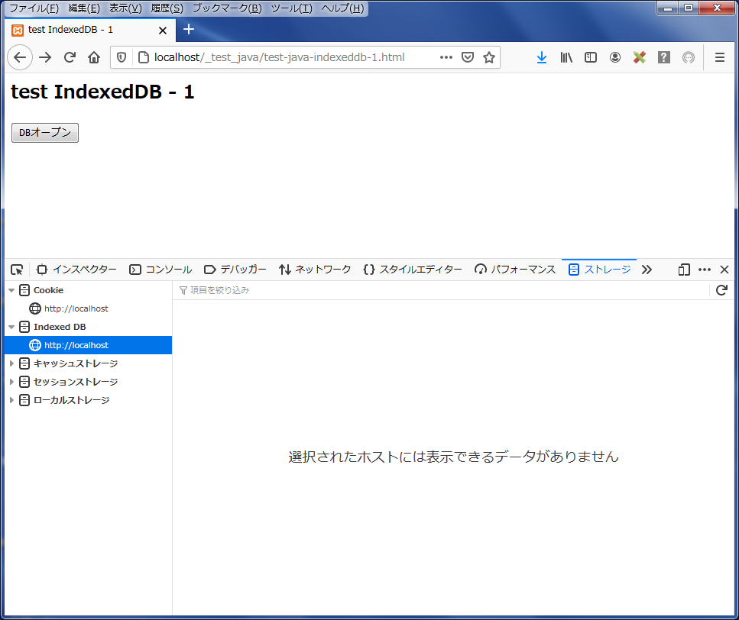Click the test IndexedDB - 1 heading
The height and width of the screenshot is (620, 739).
click(102, 92)
